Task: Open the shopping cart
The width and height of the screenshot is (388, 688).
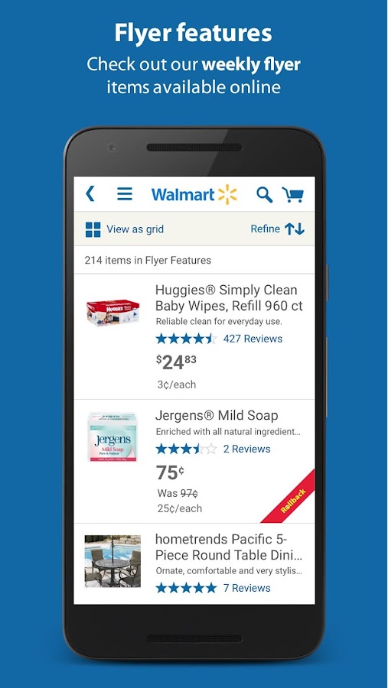Action: 293,194
